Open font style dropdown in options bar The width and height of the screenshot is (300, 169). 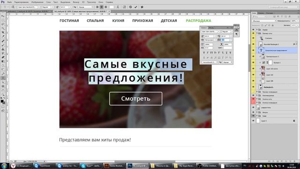(x=52, y=7)
